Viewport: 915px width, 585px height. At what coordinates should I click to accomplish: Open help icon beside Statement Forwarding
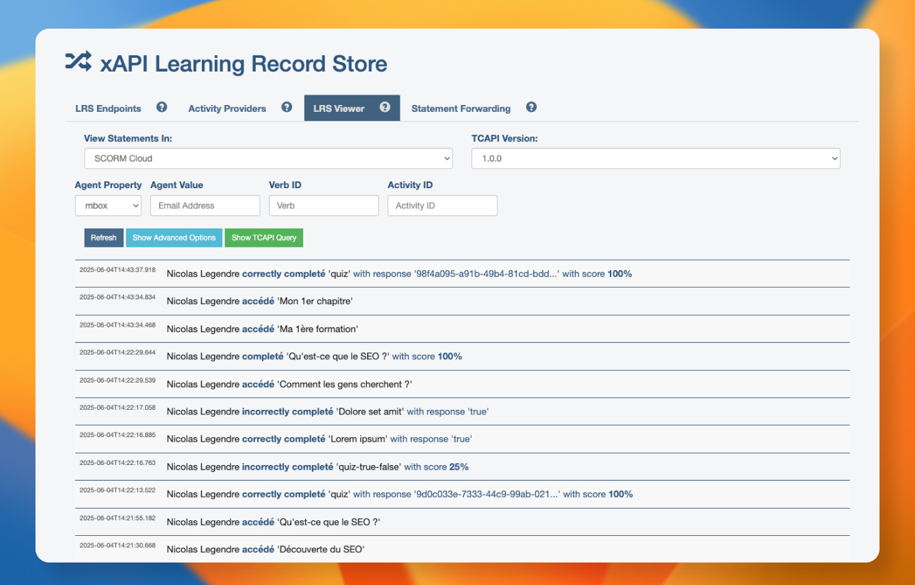pyautogui.click(x=532, y=107)
